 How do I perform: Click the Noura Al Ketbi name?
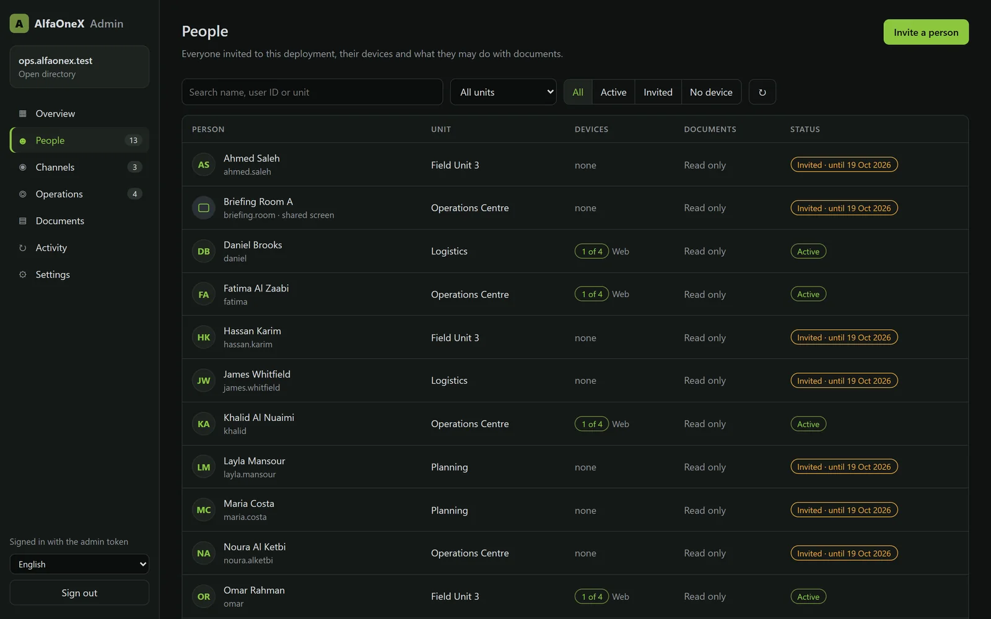(x=255, y=547)
